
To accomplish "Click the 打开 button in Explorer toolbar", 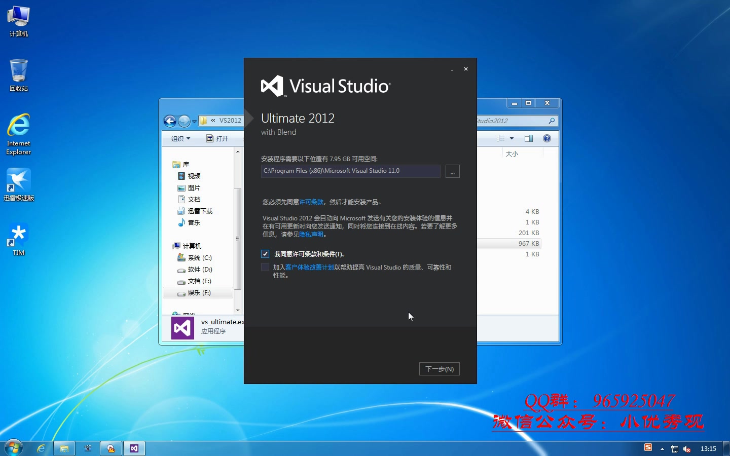I will pos(217,138).
